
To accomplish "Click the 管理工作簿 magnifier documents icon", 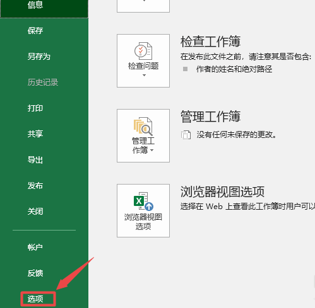I will tap(143, 126).
